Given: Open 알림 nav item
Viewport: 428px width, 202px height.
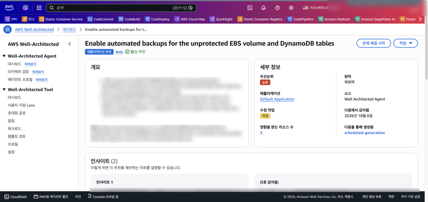Looking at the screenshot, I should 11,121.
